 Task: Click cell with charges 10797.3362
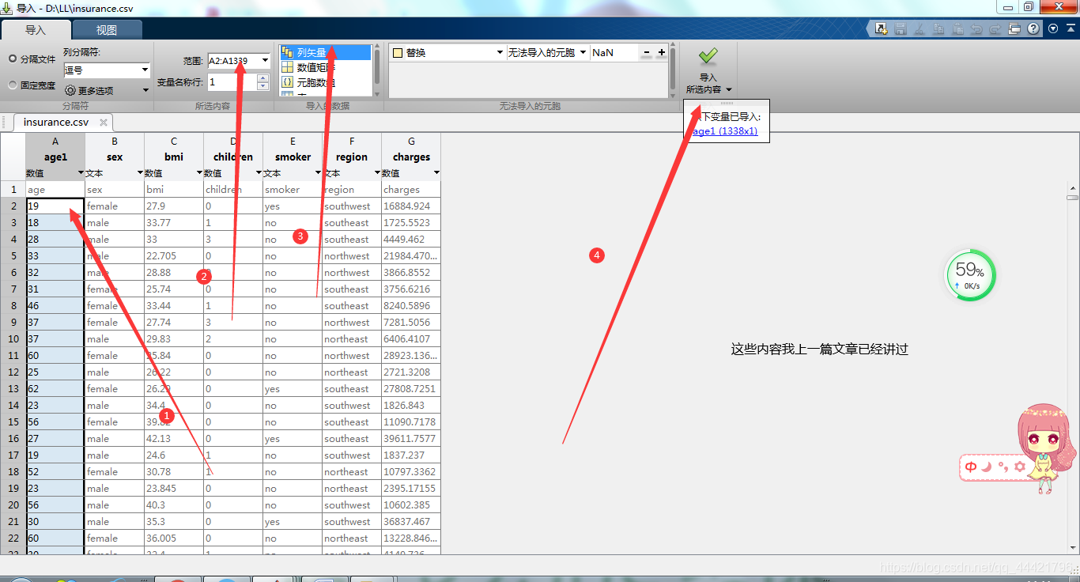411,471
